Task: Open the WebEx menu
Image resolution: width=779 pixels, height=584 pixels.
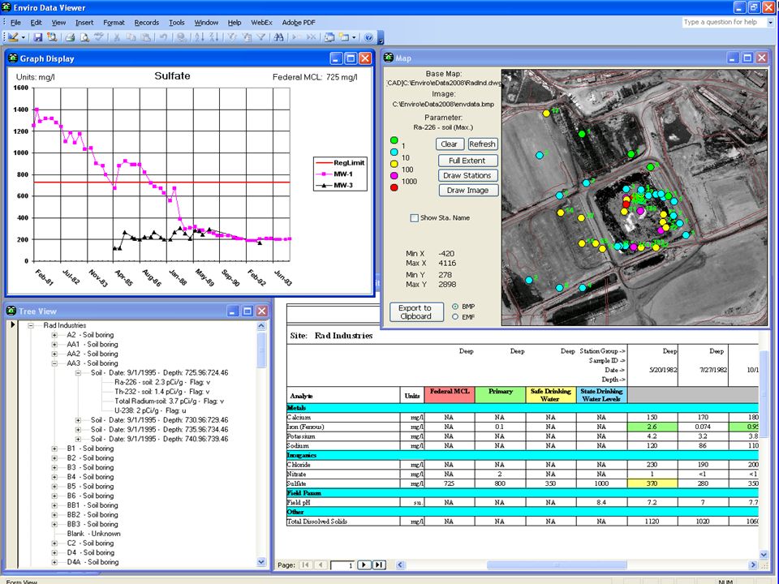Action: coord(261,23)
